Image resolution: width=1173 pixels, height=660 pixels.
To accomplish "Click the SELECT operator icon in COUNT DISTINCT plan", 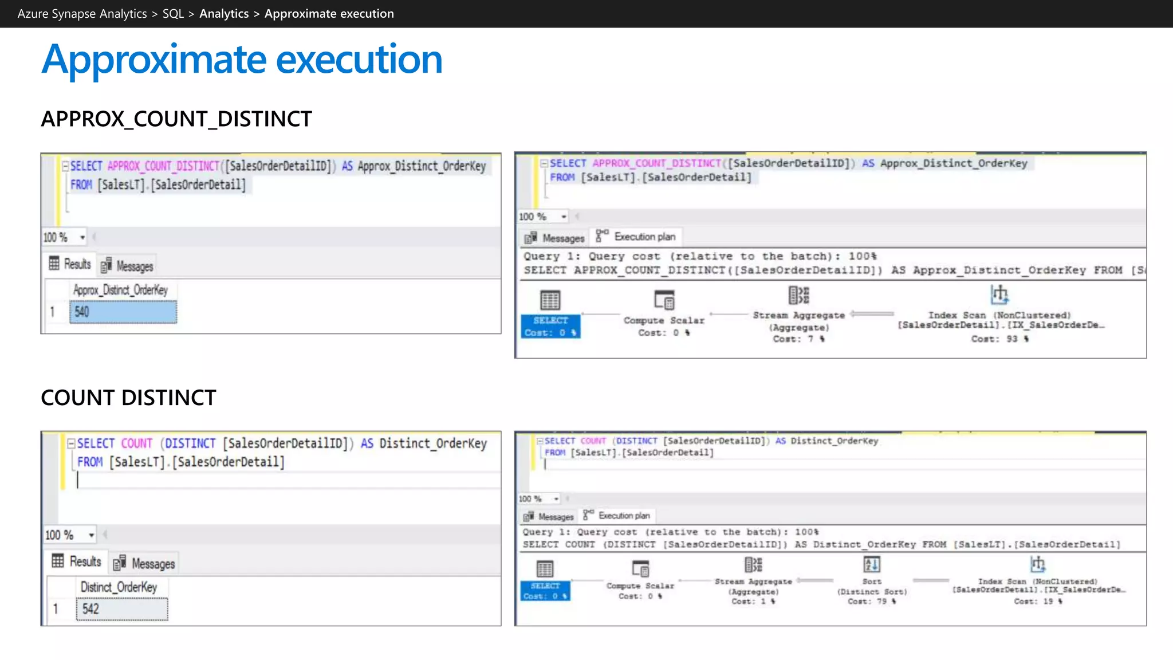I will pos(545,569).
